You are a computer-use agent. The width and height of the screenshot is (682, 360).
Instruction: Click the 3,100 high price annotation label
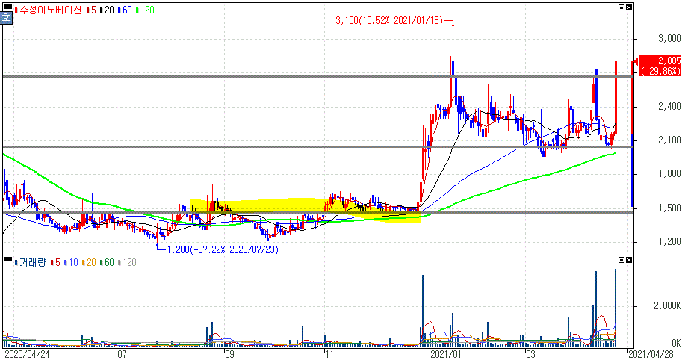pyautogui.click(x=389, y=20)
